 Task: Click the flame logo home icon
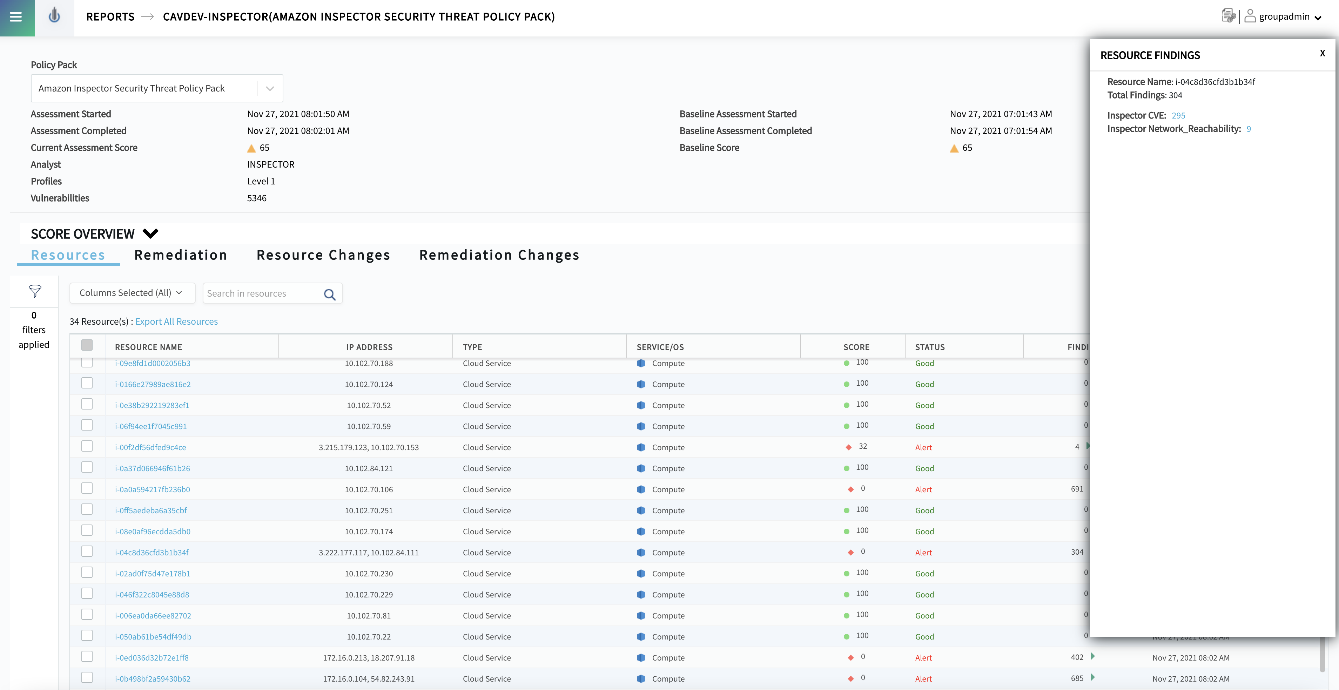pos(54,16)
